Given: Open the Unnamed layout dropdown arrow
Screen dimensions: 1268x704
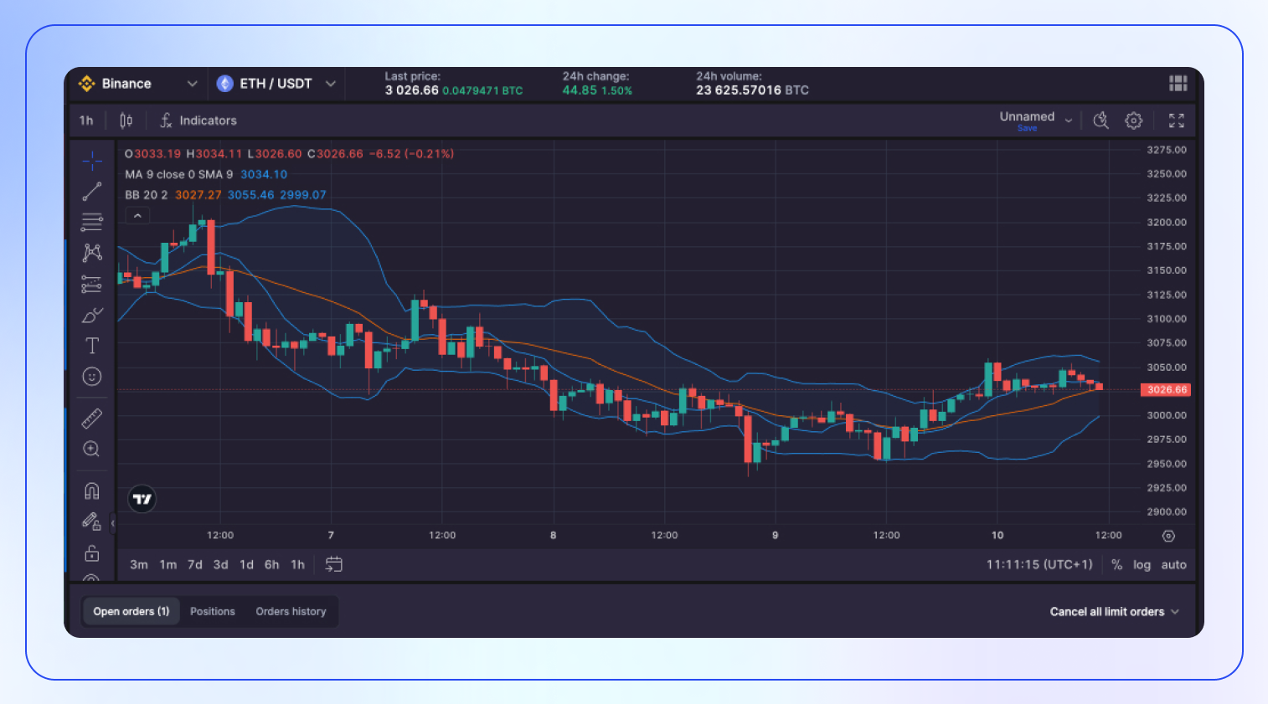Looking at the screenshot, I should tap(1069, 121).
